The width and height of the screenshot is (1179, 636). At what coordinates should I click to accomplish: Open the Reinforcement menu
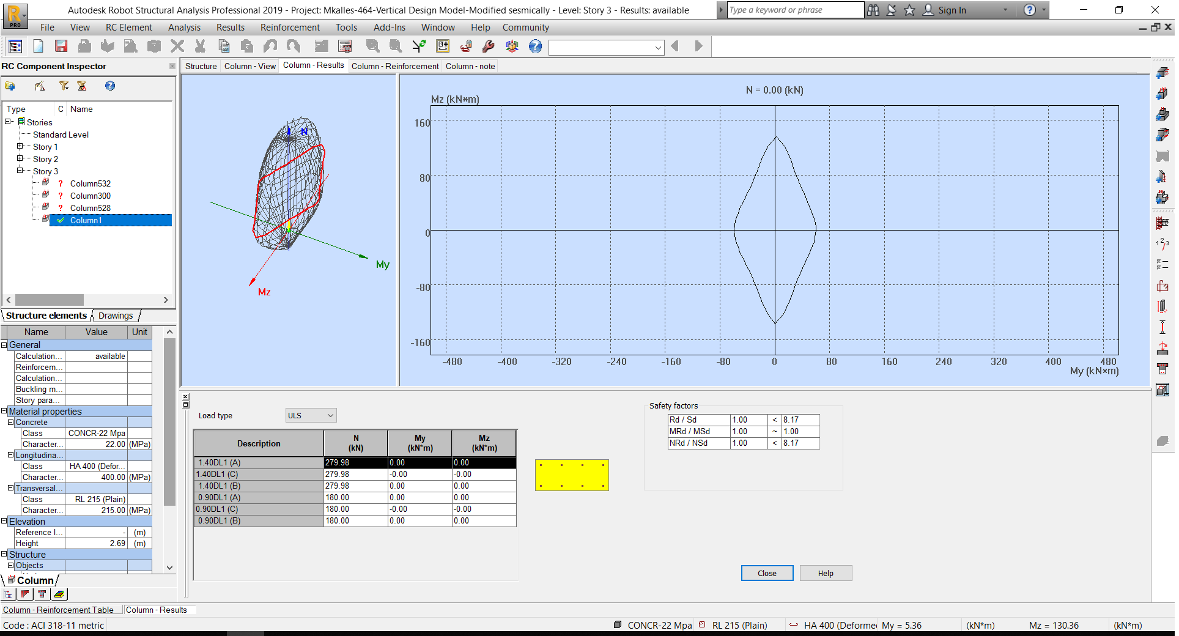pyautogui.click(x=290, y=28)
